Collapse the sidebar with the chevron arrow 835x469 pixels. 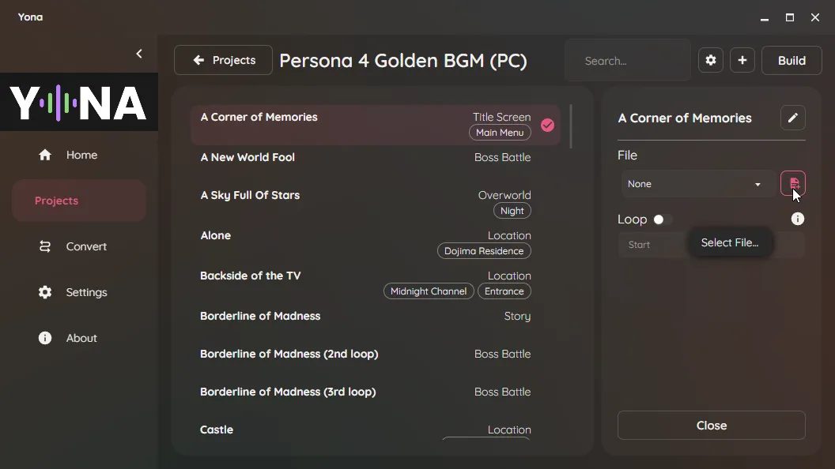pos(139,54)
